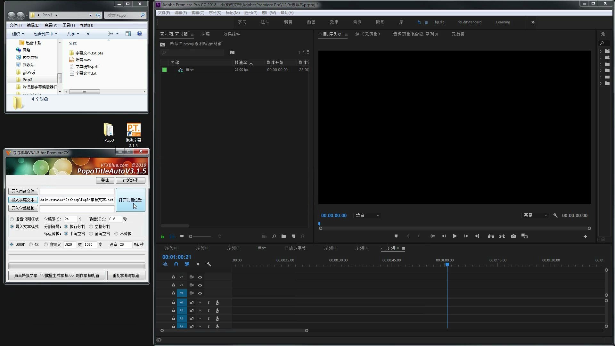
Task: Click the program monitor scrub bar playhead
Action: (x=319, y=224)
